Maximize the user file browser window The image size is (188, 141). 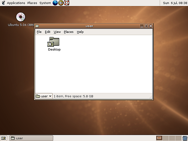point(146,26)
